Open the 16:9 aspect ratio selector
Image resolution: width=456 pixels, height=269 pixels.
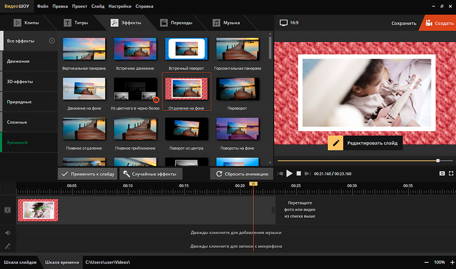(289, 23)
